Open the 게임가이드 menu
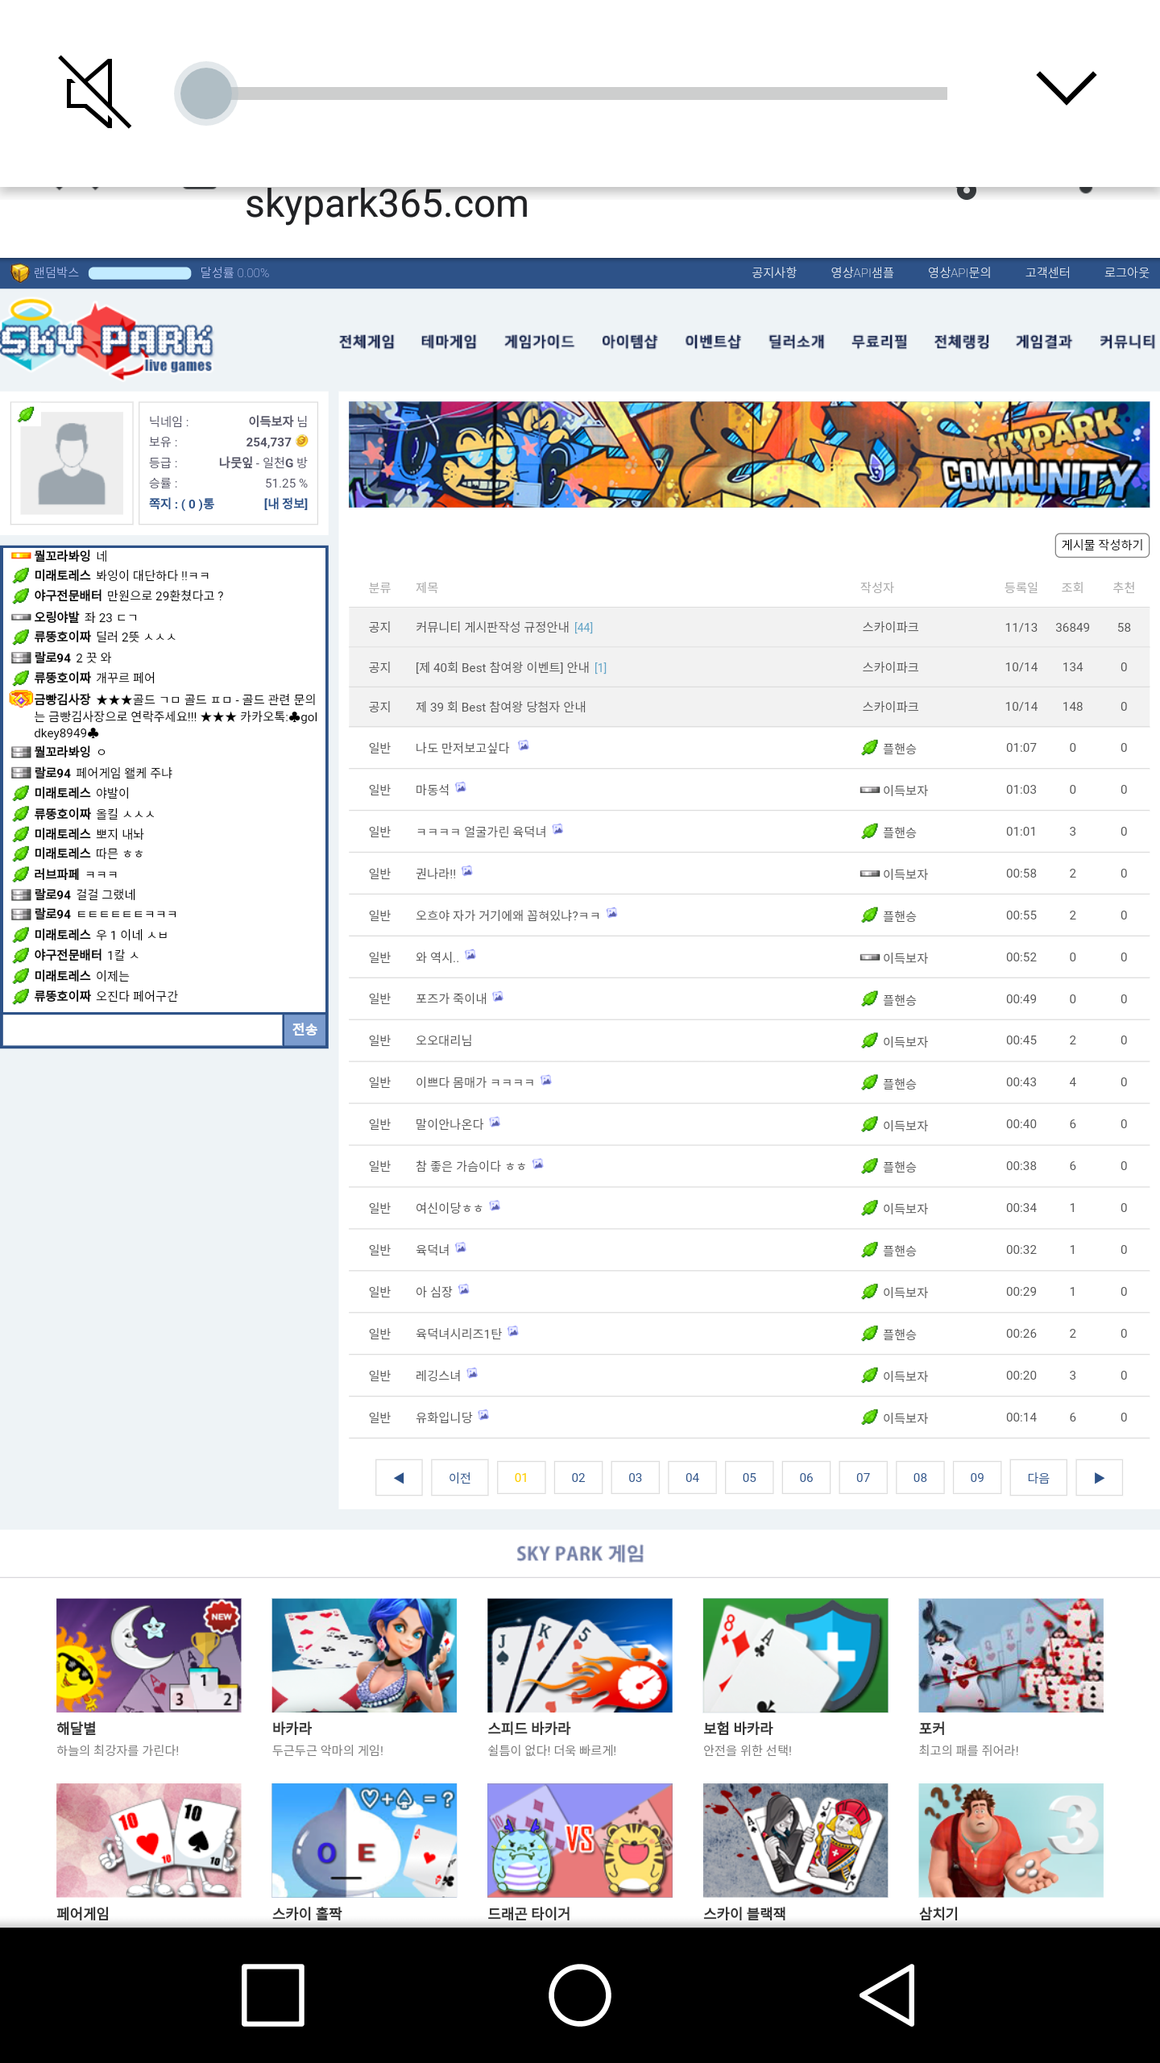1160x2063 pixels. click(539, 342)
